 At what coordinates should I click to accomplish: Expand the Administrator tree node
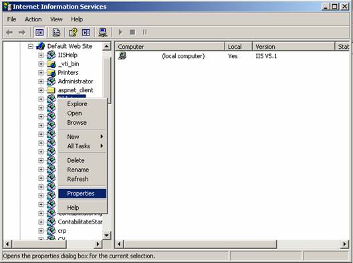tap(41, 81)
